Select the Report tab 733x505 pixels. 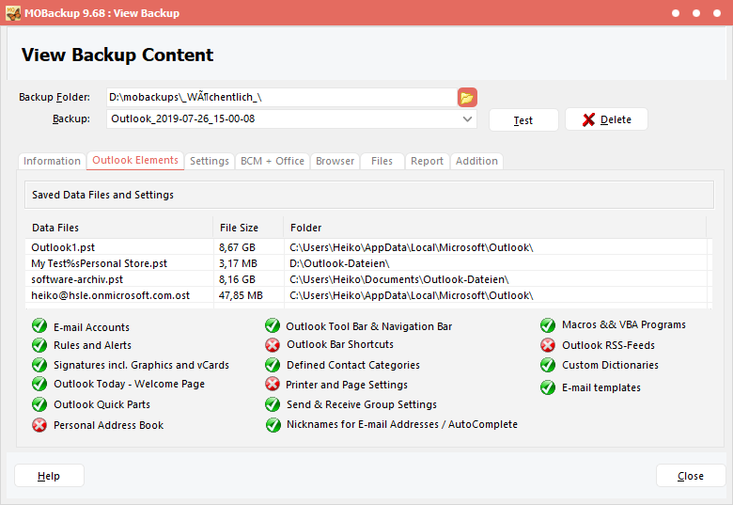[427, 161]
